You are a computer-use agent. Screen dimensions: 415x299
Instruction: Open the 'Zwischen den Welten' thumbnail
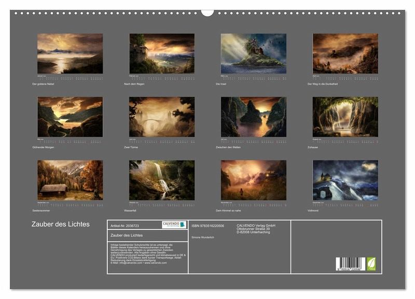[253, 117]
